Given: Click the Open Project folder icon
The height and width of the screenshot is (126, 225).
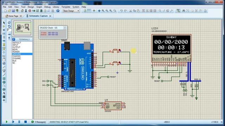Looking at the screenshot, I should [9, 11].
